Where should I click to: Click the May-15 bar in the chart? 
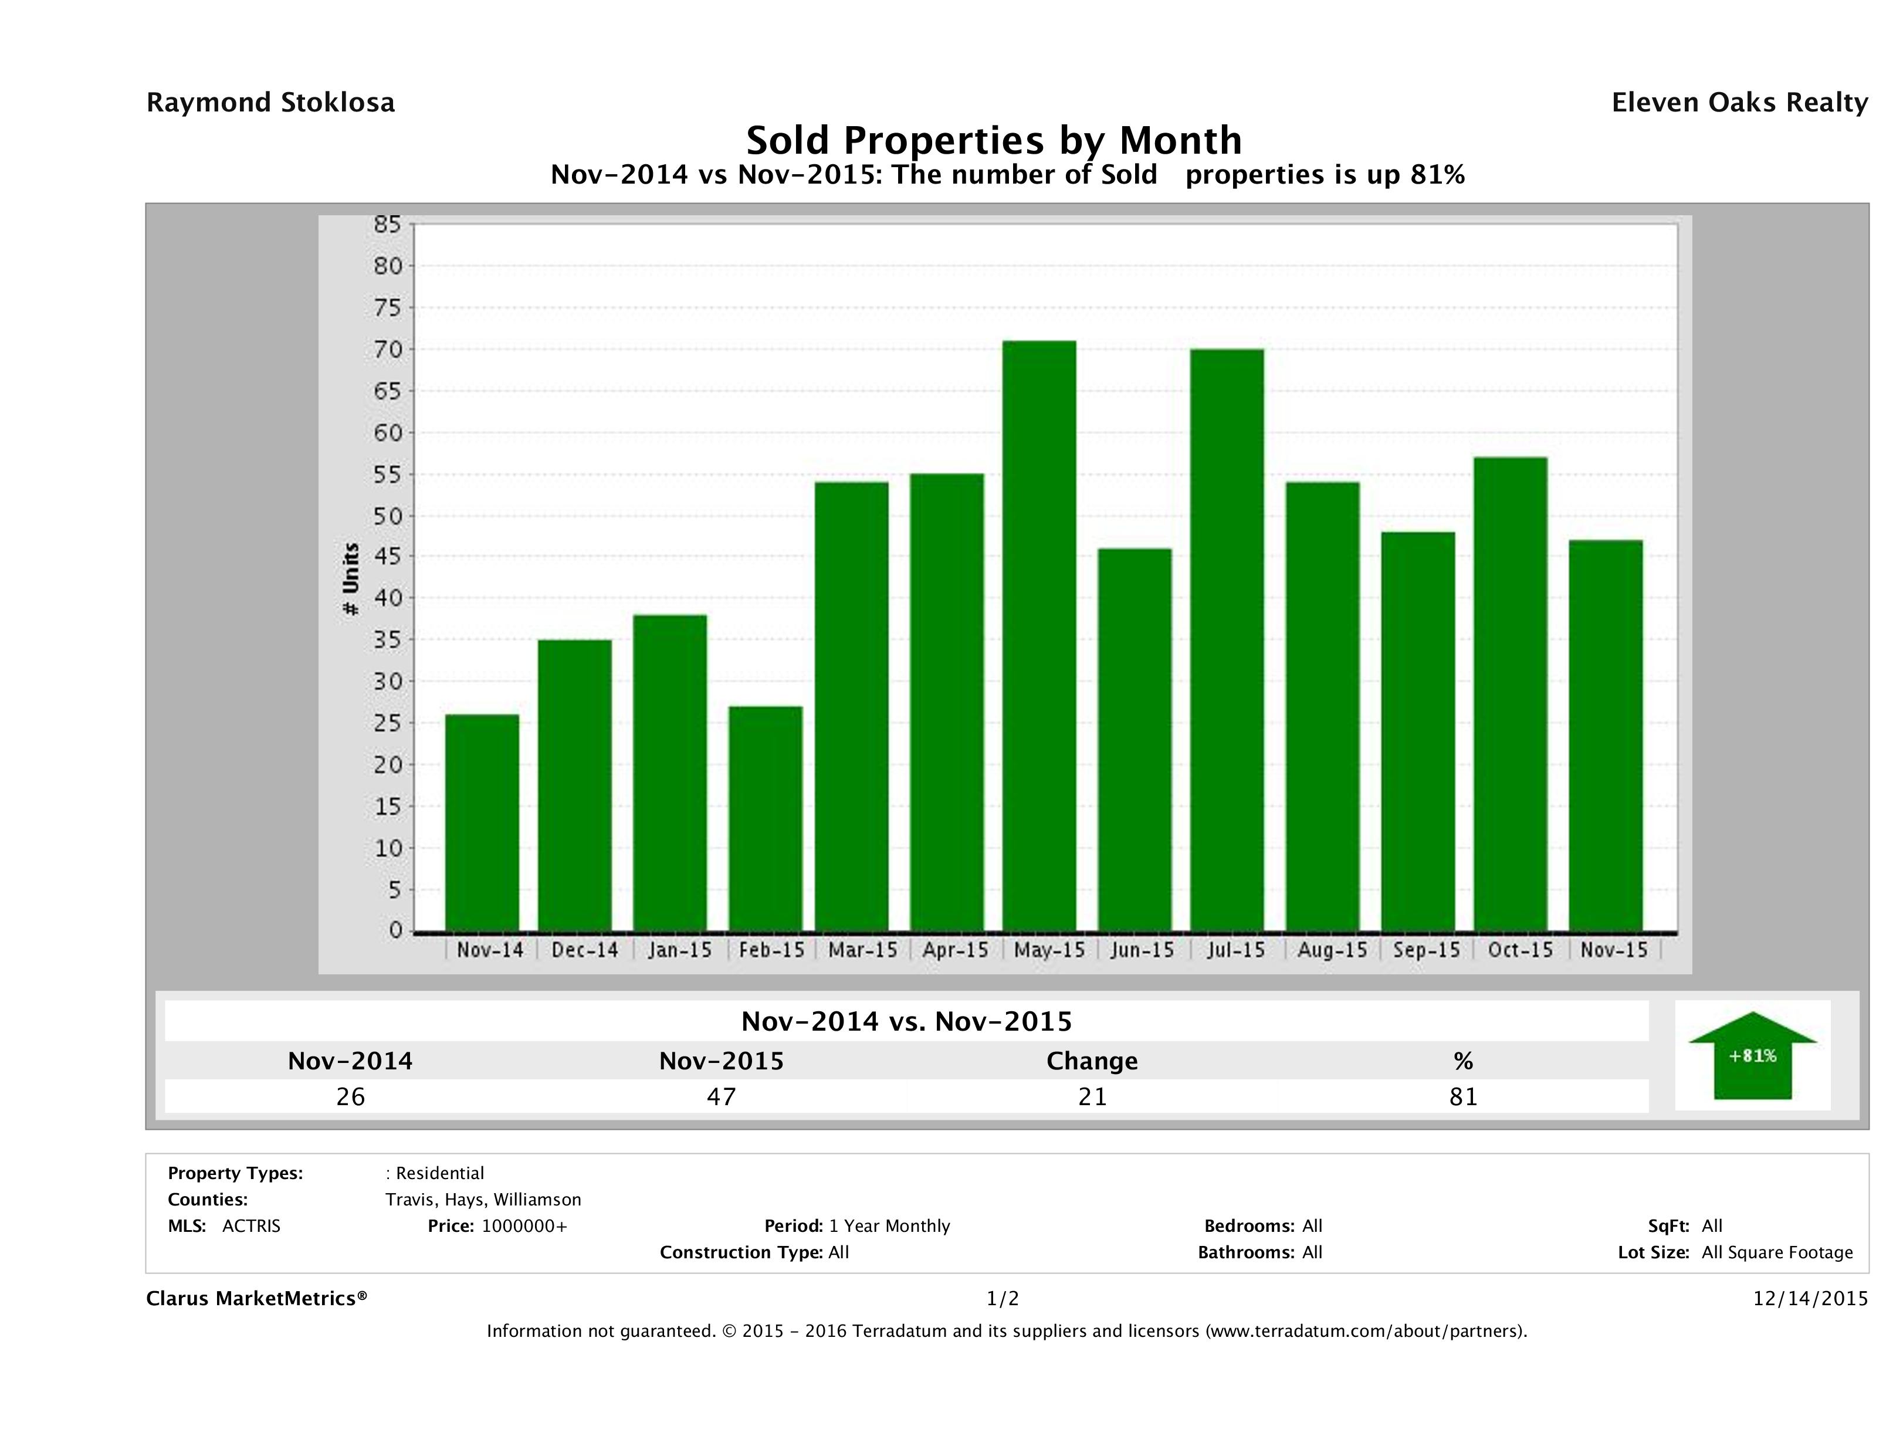click(x=1039, y=636)
